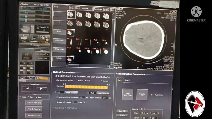Click the Number of images field
Viewport: 212px width, 119px height.
(74, 102)
